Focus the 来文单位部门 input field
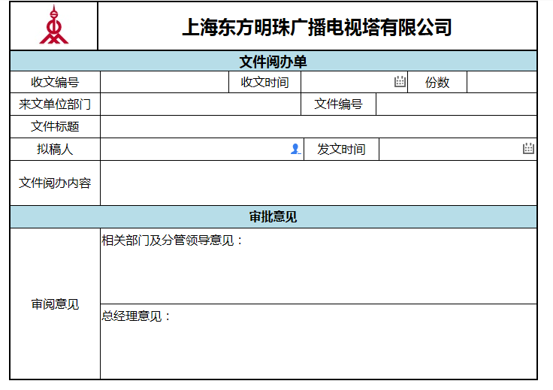Screen dimensions: 553x390 click(201, 104)
